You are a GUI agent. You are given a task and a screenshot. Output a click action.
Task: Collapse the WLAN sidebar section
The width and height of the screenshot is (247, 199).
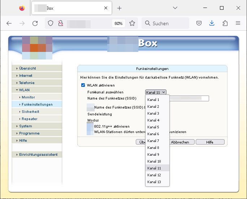37,90
